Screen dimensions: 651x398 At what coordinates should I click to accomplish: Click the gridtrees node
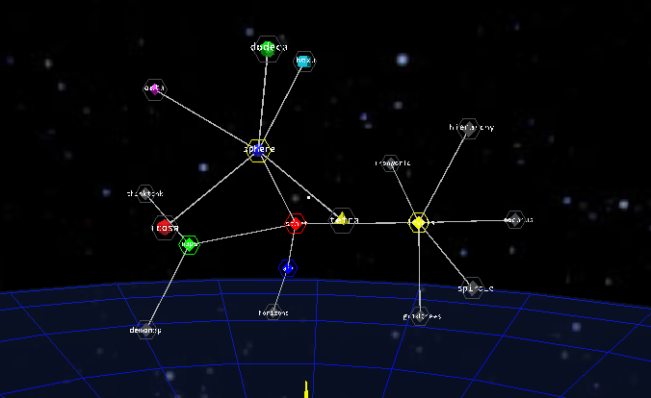coord(420,316)
